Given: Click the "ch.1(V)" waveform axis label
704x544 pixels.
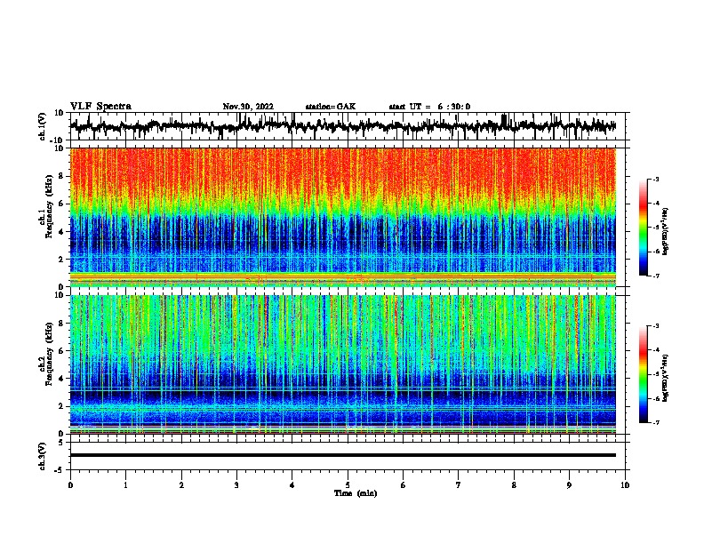Looking at the screenshot, I should 42,126.
